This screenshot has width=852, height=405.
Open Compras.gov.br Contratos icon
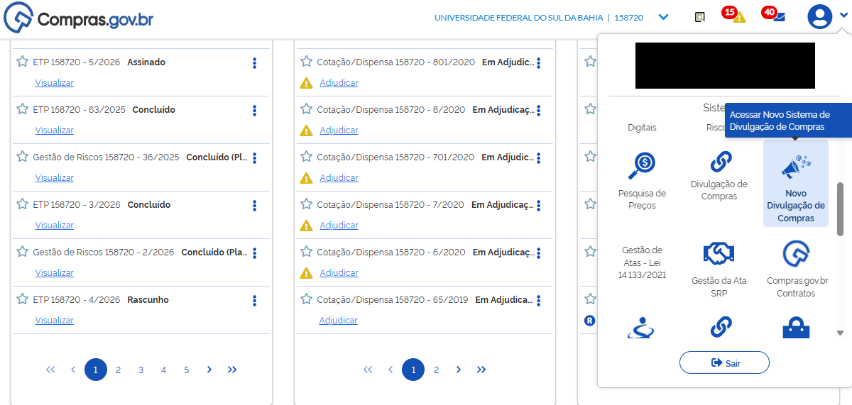point(797,253)
